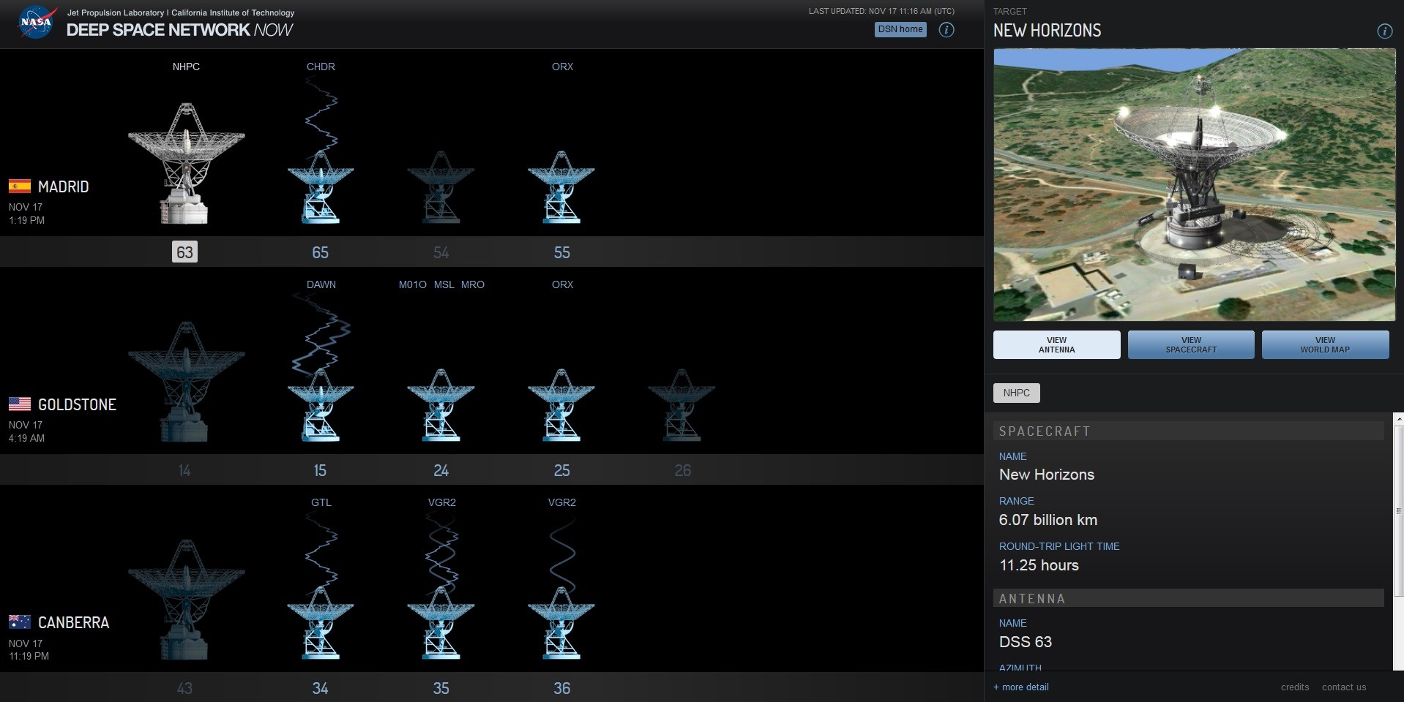Expand the more detail section
1404x702 pixels.
coord(1021,687)
